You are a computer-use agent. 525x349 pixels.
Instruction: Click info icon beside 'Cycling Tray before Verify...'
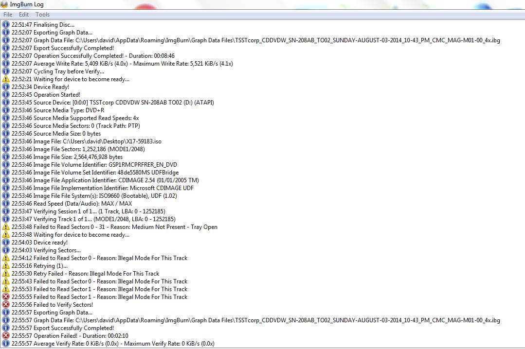[6, 71]
